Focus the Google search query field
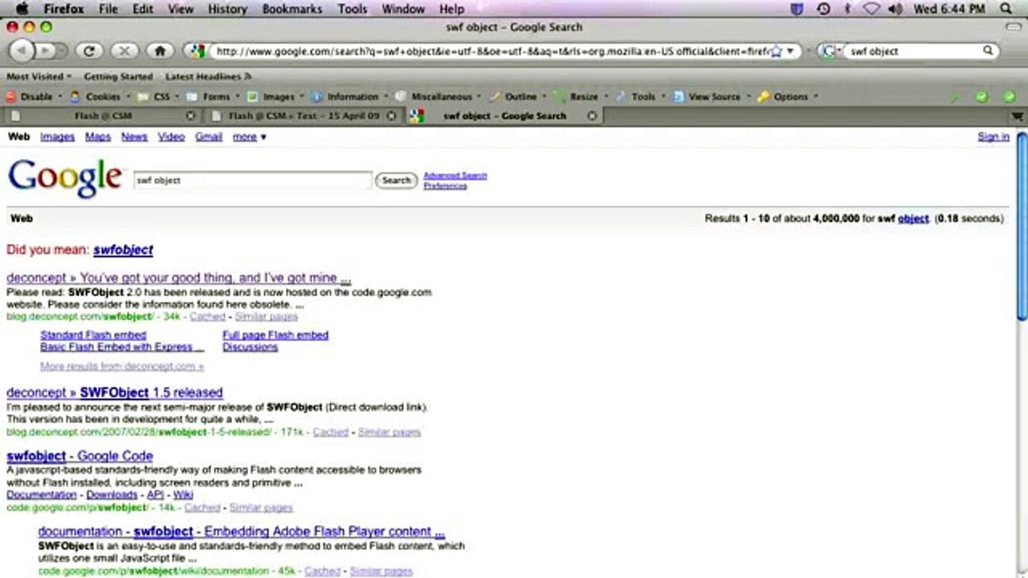The height and width of the screenshot is (578, 1028). click(253, 181)
